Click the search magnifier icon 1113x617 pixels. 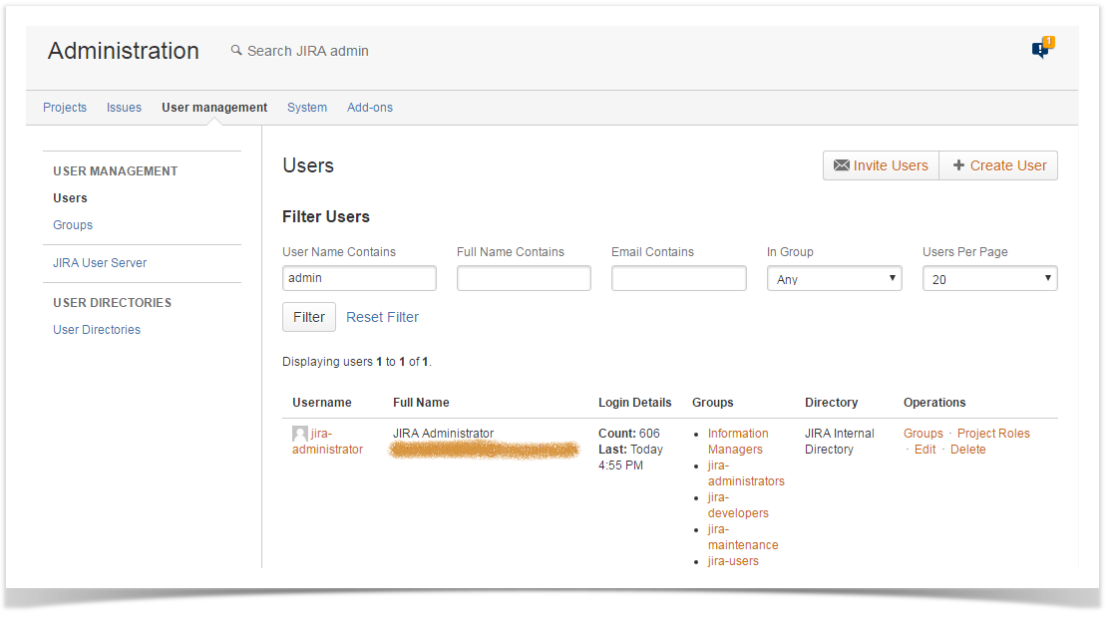(x=236, y=50)
